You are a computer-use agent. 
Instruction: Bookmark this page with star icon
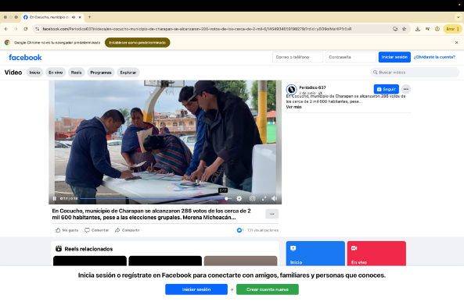(x=405, y=29)
